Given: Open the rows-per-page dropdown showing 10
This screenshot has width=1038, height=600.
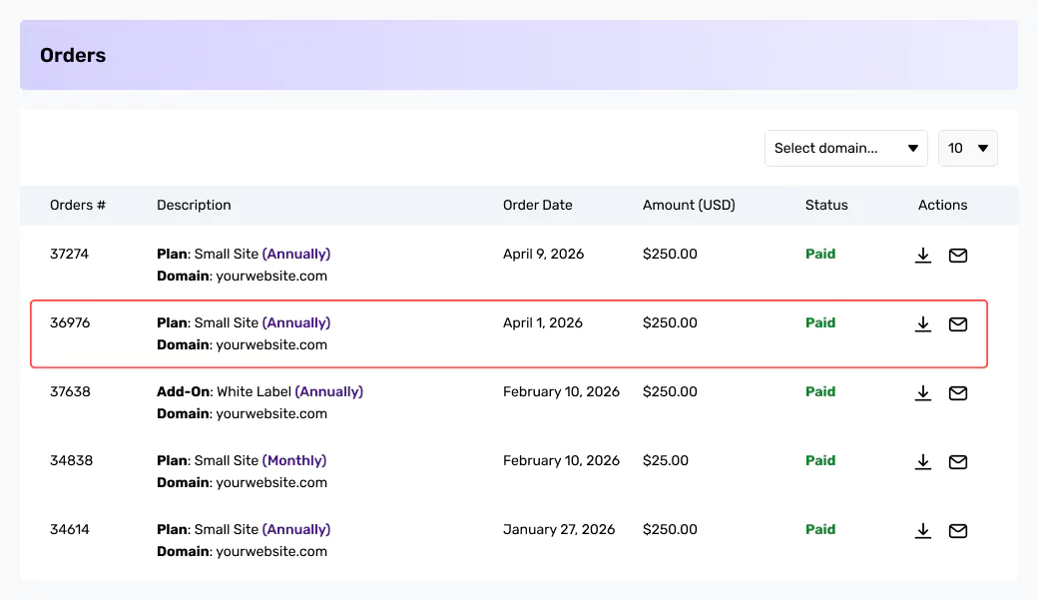Looking at the screenshot, I should [968, 149].
